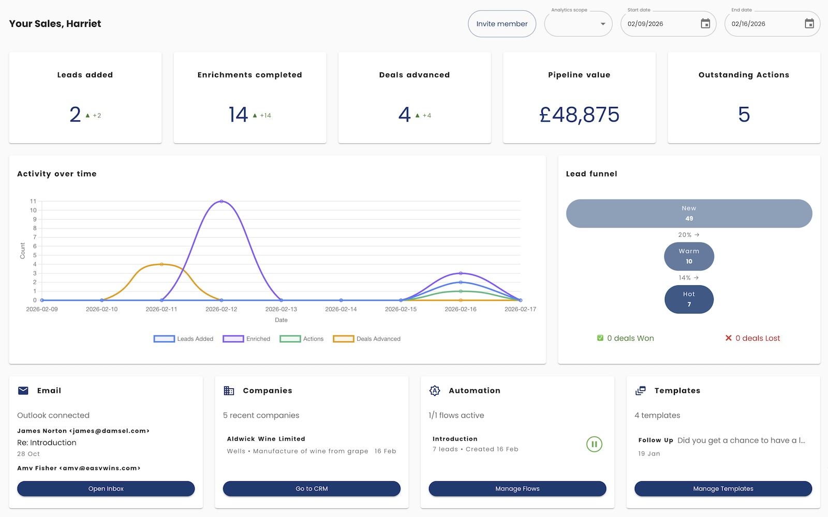Open the End date calendar picker icon
The height and width of the screenshot is (517, 828).
(x=809, y=24)
